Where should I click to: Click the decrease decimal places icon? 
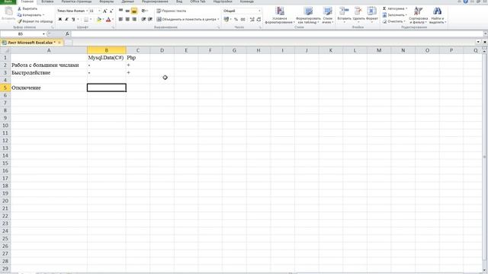(258, 19)
